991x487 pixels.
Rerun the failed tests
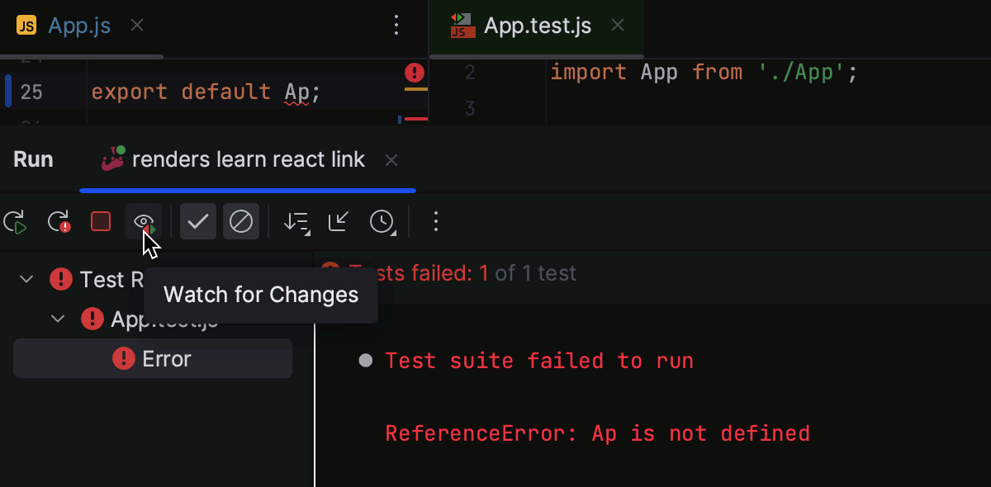point(58,221)
